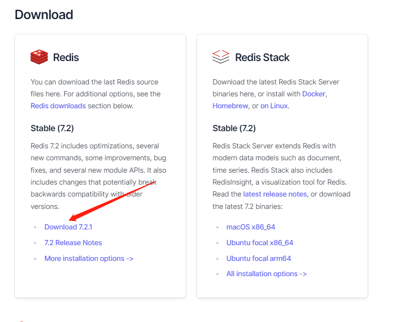Image resolution: width=414 pixels, height=322 pixels.
Task: View the 7.2 Release Notes
Action: click(x=73, y=242)
